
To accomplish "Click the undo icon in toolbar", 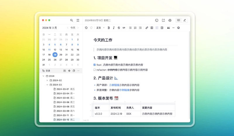I will (x=86, y=28).
